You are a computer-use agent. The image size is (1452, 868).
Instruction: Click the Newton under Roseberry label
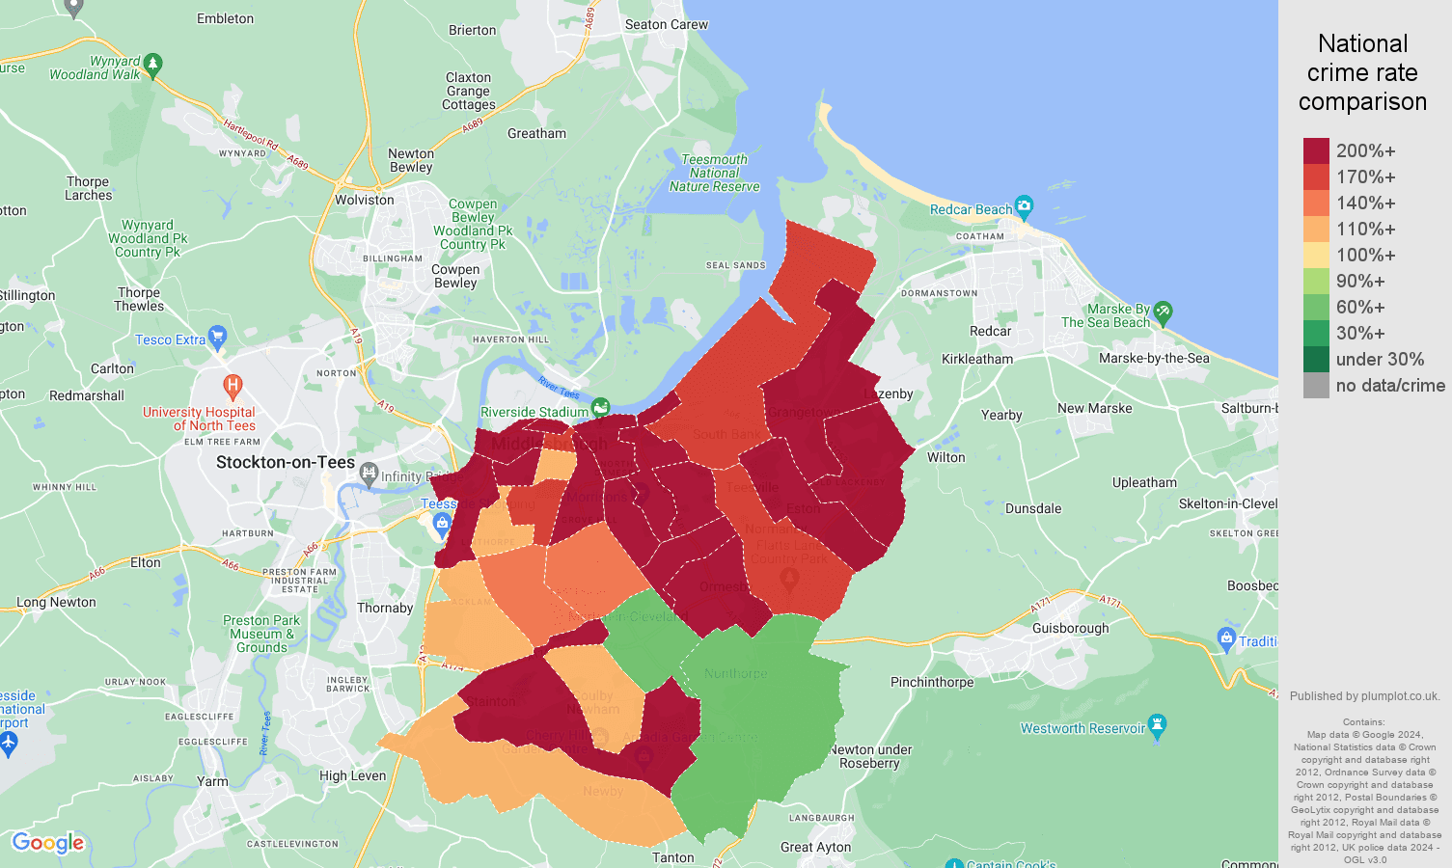click(870, 756)
